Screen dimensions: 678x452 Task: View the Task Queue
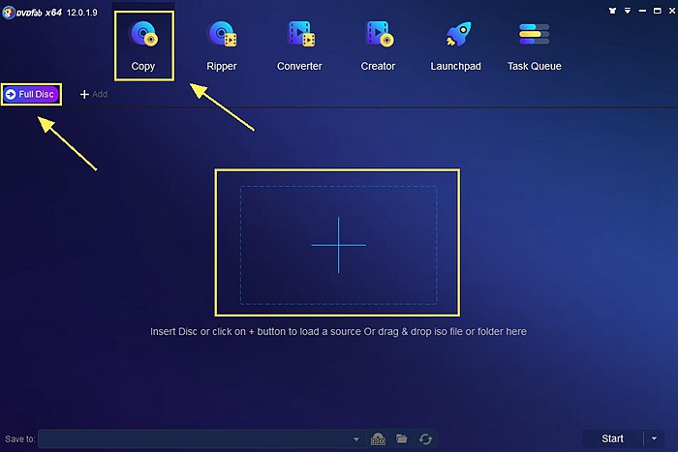(535, 45)
